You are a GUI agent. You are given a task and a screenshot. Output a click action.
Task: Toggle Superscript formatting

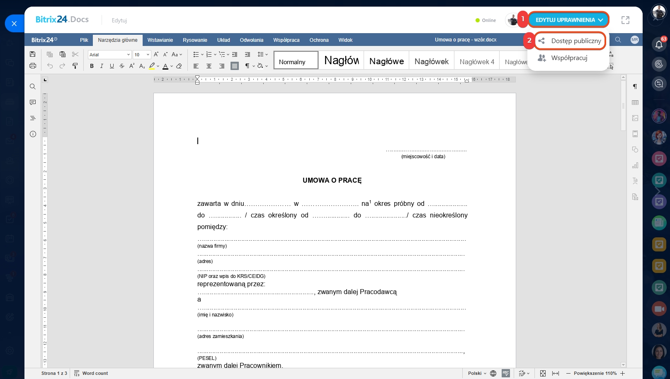click(132, 66)
